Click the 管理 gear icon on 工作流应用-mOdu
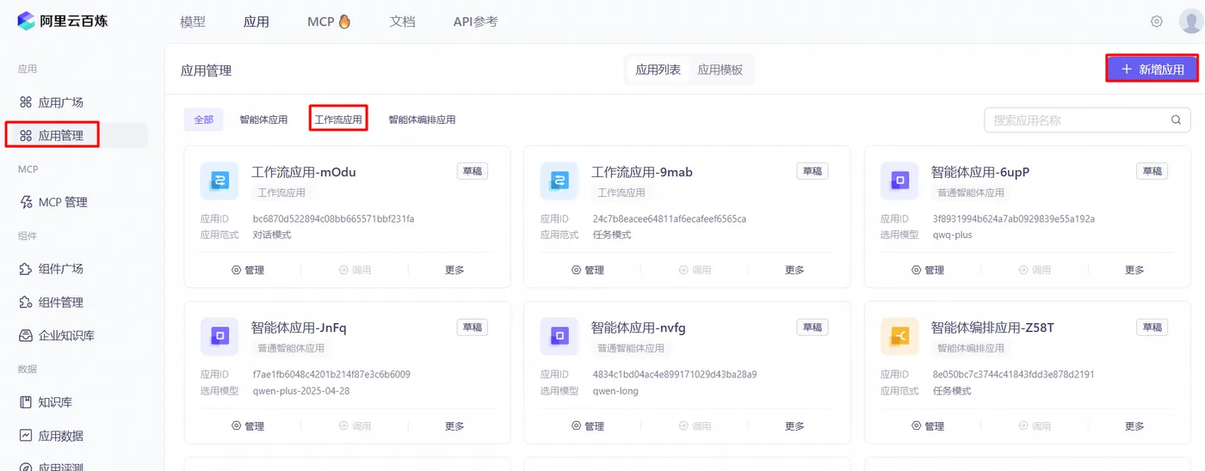 [x=237, y=270]
